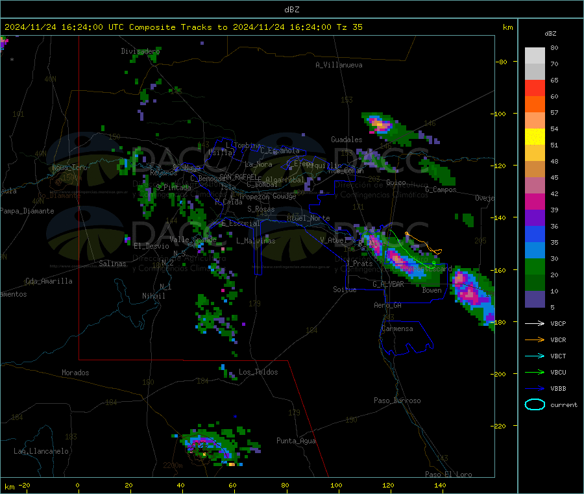The height and width of the screenshot is (494, 584).
Task: Select the yellow 51-54 dBZ color band
Action: tap(535, 137)
